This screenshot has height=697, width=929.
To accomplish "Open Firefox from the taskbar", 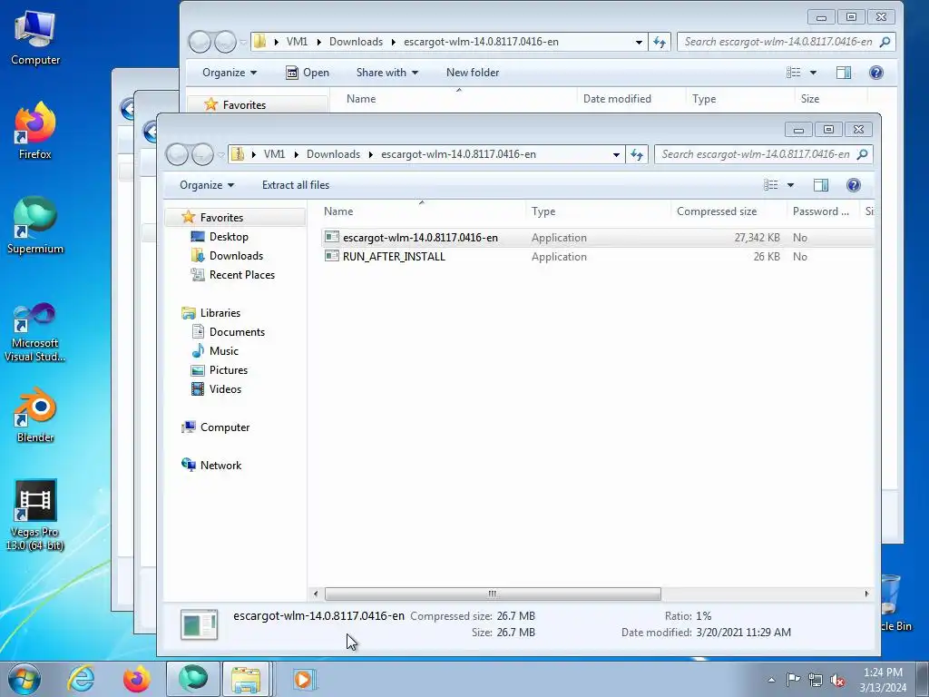I will click(x=136, y=679).
